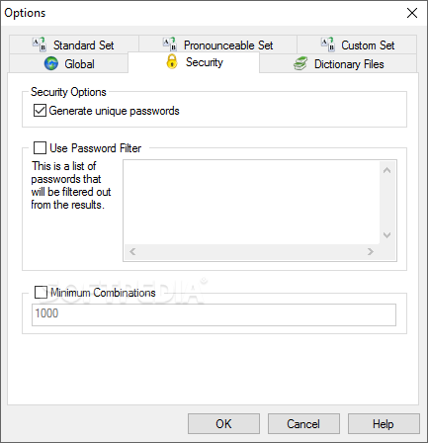Click inside the password filter list box

[252, 203]
